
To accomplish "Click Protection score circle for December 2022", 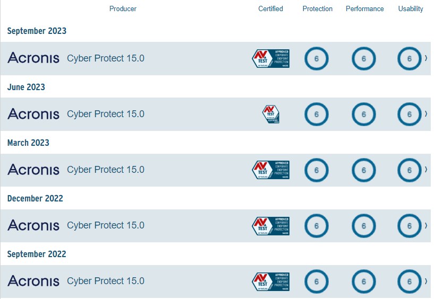I will tap(317, 226).
